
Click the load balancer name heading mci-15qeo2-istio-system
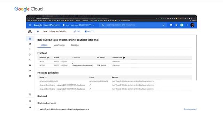68,40
